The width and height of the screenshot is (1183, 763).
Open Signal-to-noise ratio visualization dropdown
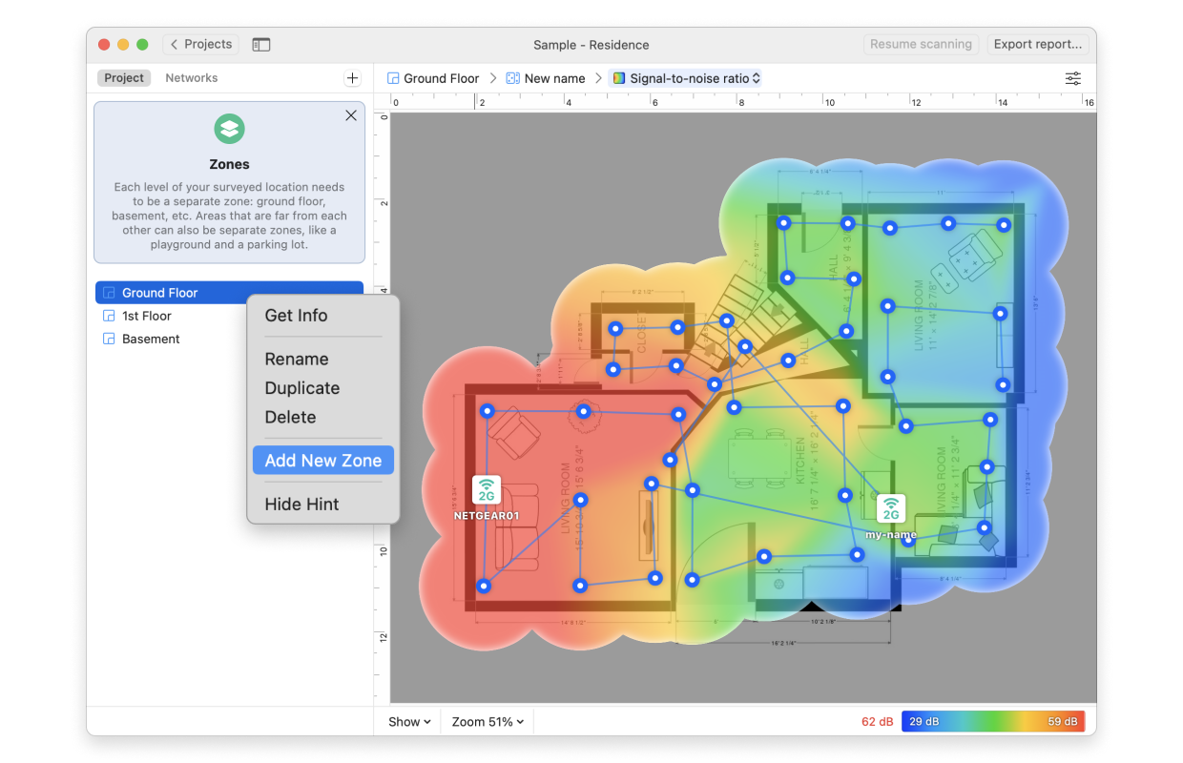[x=685, y=78]
